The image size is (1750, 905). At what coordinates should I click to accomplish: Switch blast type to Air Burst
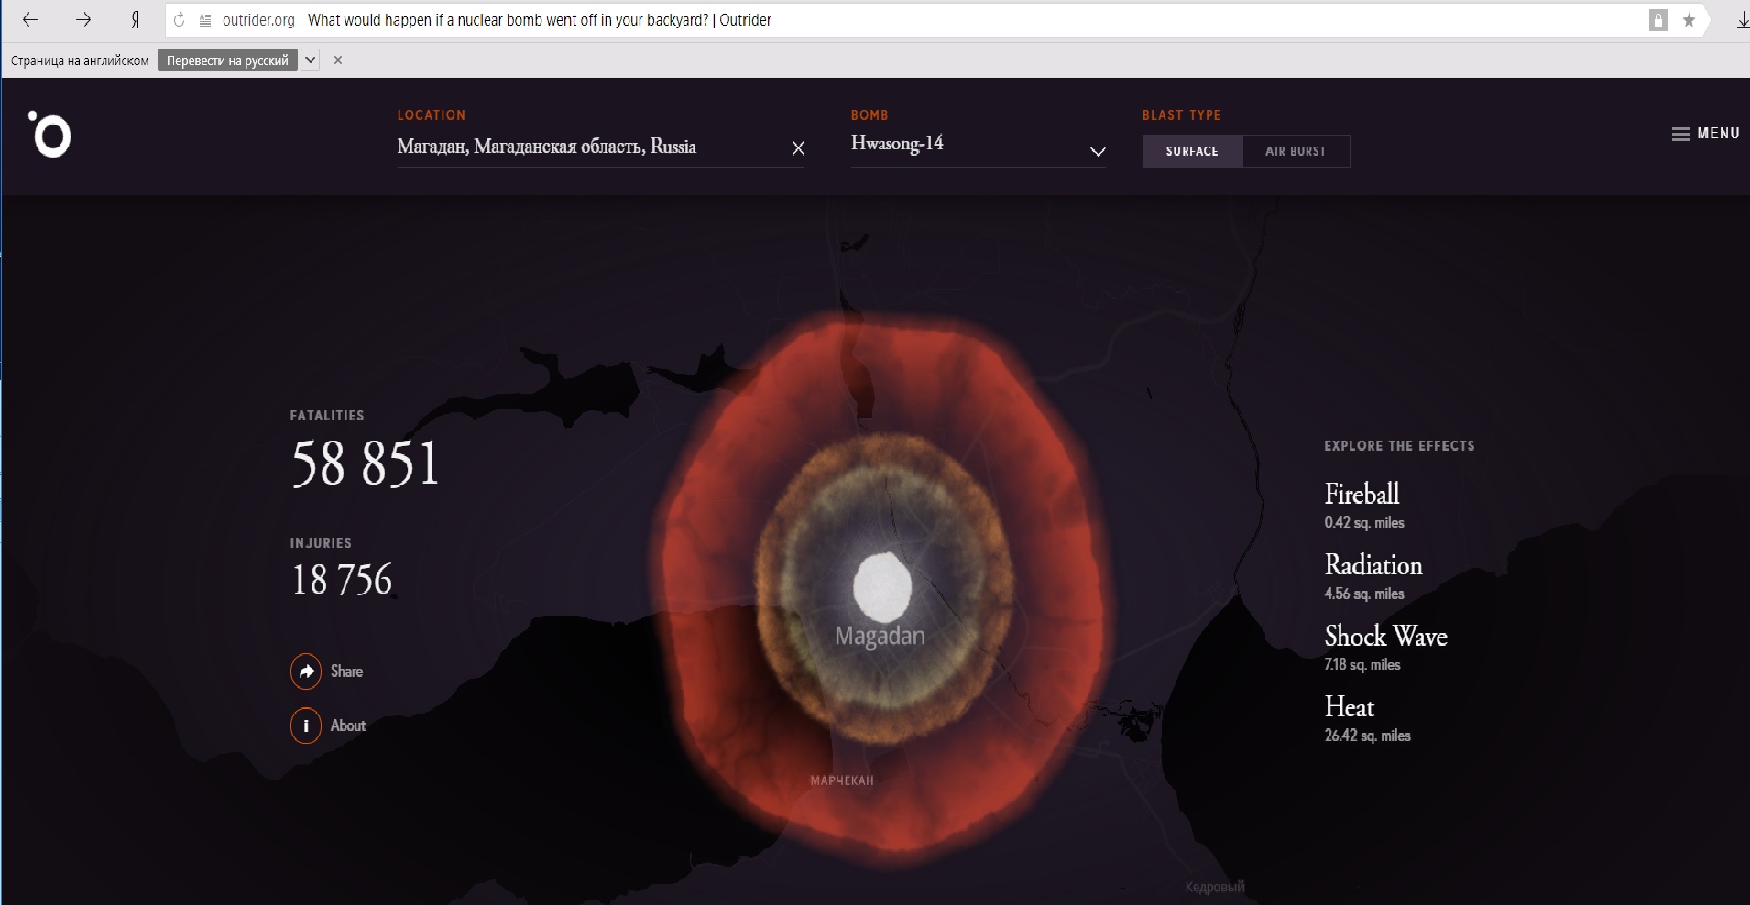pos(1296,151)
